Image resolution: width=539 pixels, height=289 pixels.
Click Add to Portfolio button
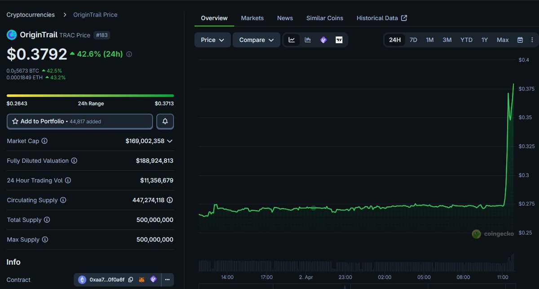coord(80,121)
